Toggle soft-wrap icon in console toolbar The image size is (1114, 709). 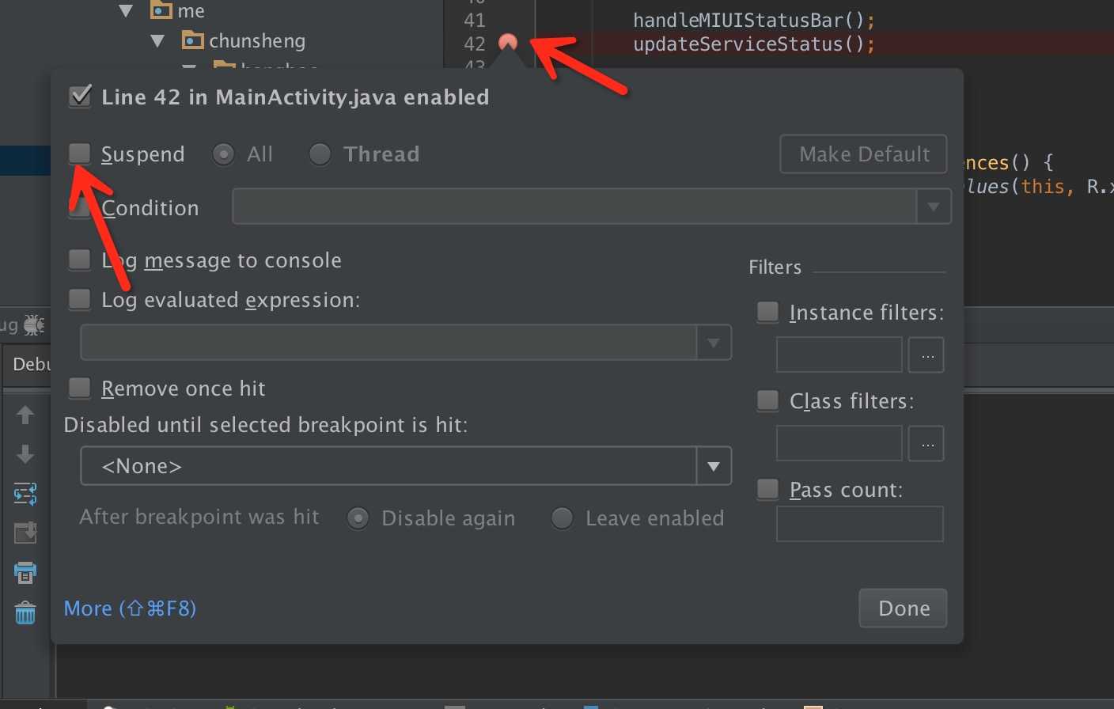click(x=25, y=495)
